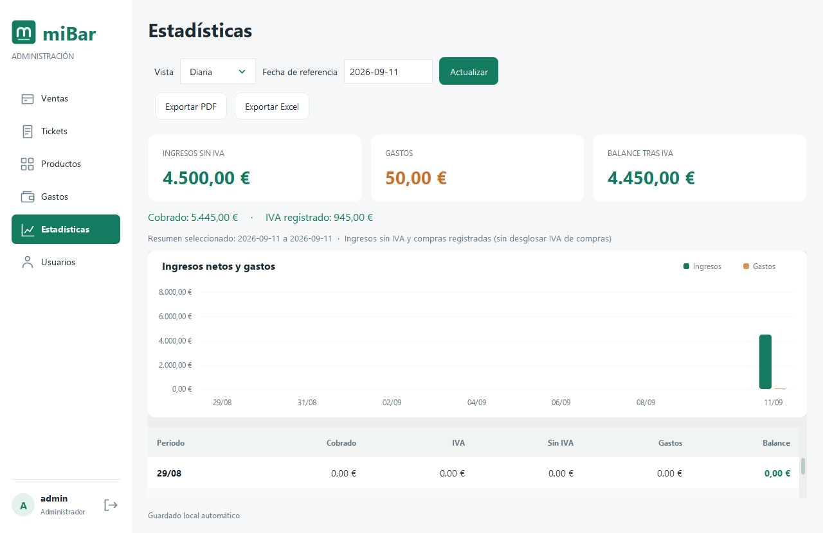Click the IVA column header
The height and width of the screenshot is (533, 823).
pyautogui.click(x=458, y=443)
